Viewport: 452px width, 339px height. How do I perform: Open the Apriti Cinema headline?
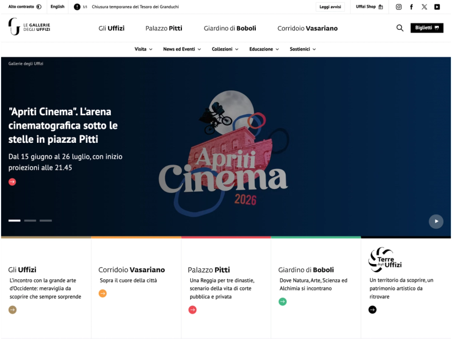click(63, 125)
